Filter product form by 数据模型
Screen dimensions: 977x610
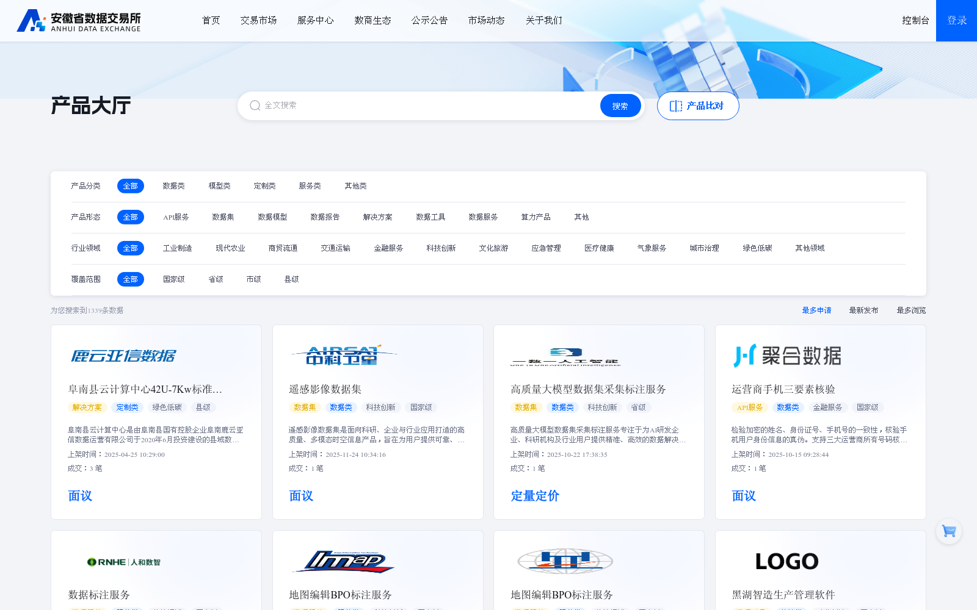[272, 217]
